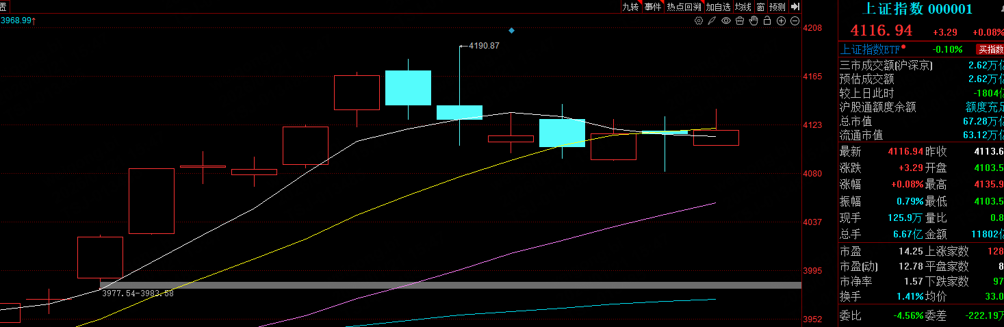
Task: Open the 九转 indicator tab
Action: 630,7
